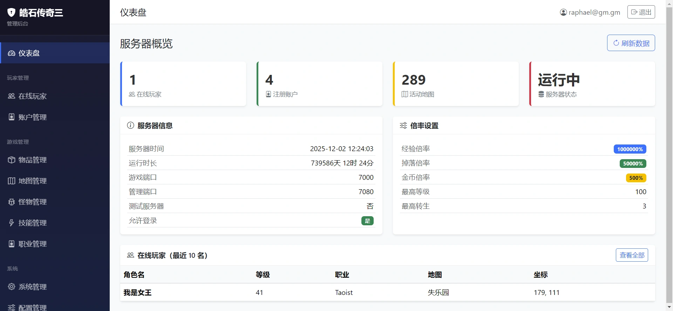Click the user avatar icon by raphael@gm.gm
The width and height of the screenshot is (673, 311).
(563, 13)
